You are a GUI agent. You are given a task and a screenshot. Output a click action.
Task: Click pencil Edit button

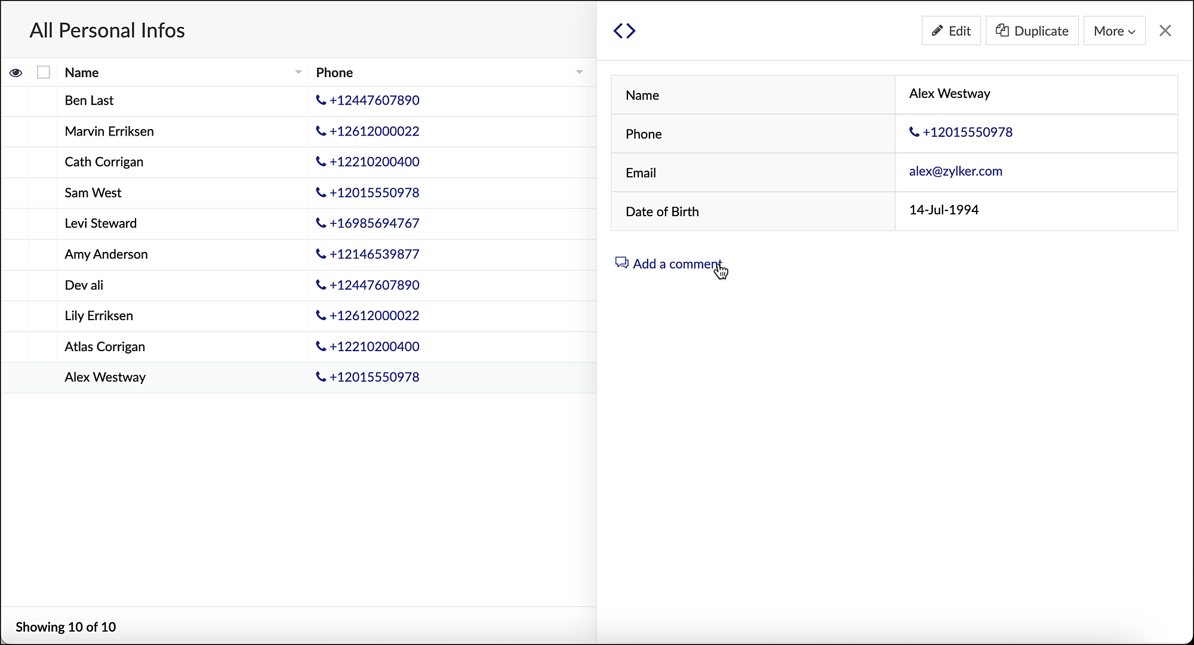951,30
